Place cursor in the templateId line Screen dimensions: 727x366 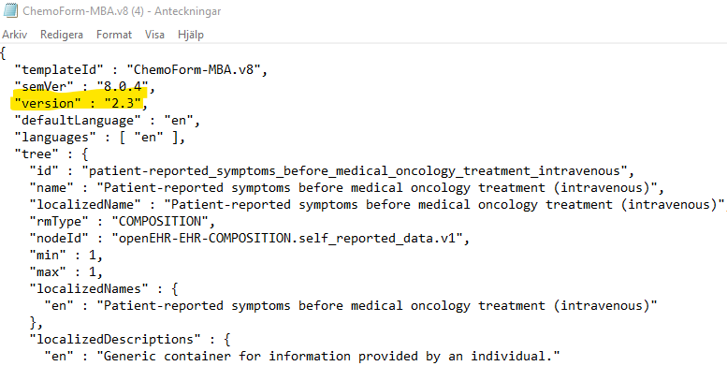tap(141, 70)
